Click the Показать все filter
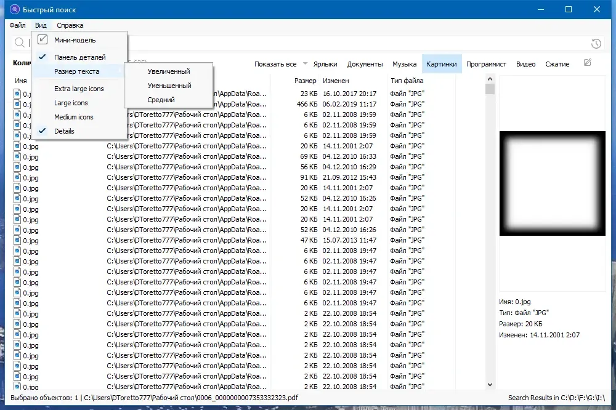 (275, 64)
